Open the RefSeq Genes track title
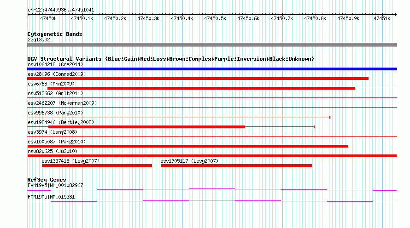The width and height of the screenshot is (410, 228). point(47,180)
